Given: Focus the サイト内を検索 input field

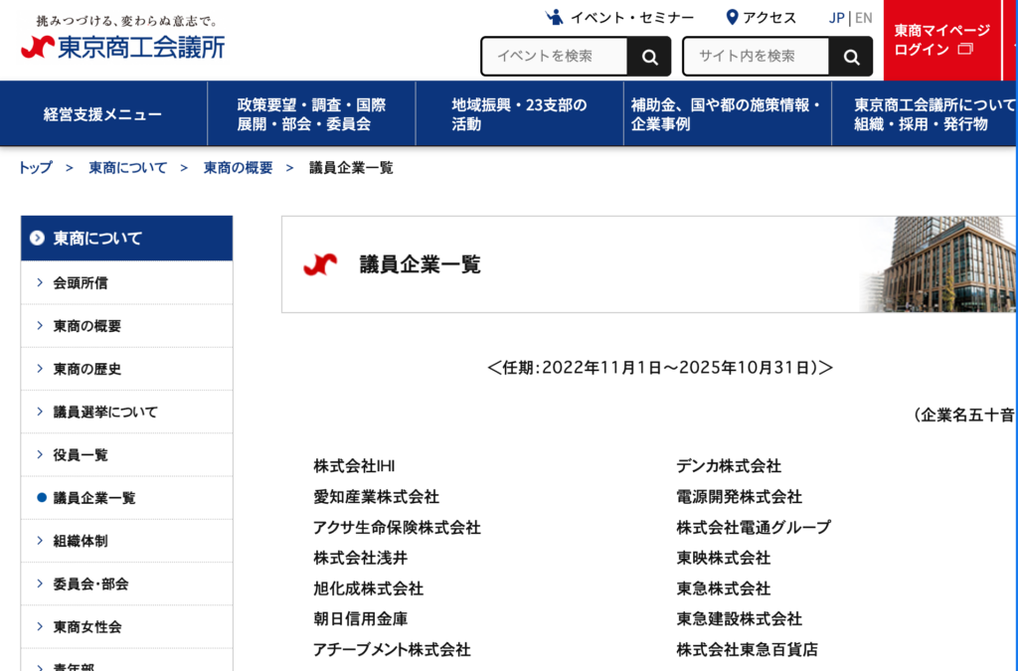Looking at the screenshot, I should click(x=757, y=57).
